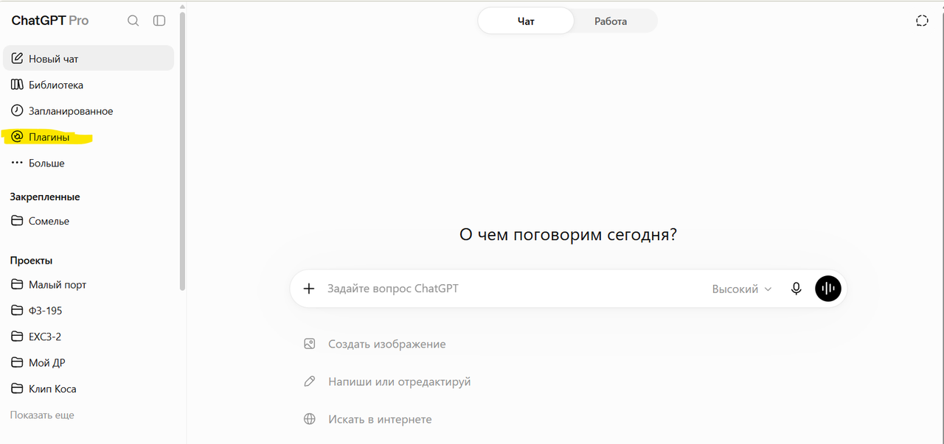Image resolution: width=944 pixels, height=444 pixels.
Task: Click the folder icon of Клип Коса
Action: pyautogui.click(x=17, y=388)
